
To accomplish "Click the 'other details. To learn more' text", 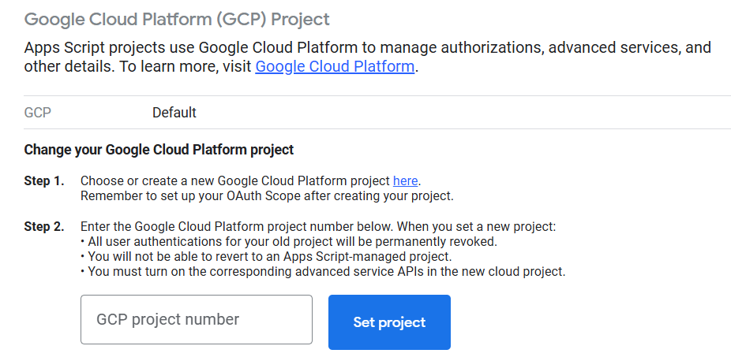I will click(x=138, y=66).
